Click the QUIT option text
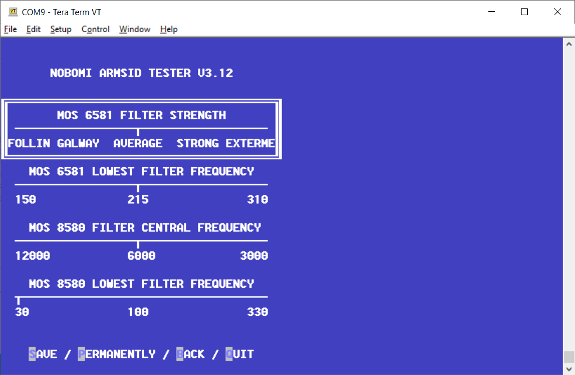 pos(240,354)
